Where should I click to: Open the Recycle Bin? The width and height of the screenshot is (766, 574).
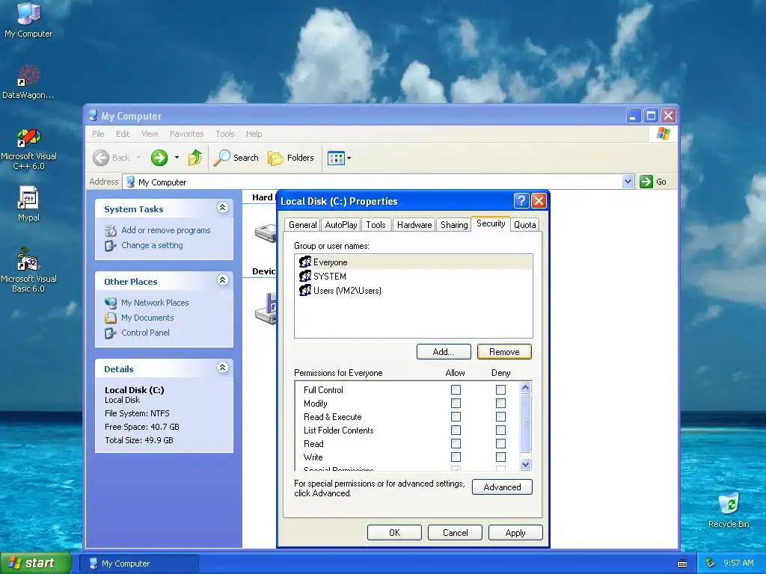(x=729, y=510)
